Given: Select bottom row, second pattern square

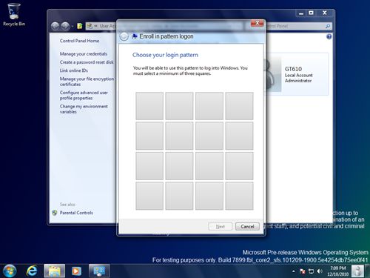Looking at the screenshot, I should [x=179, y=196].
